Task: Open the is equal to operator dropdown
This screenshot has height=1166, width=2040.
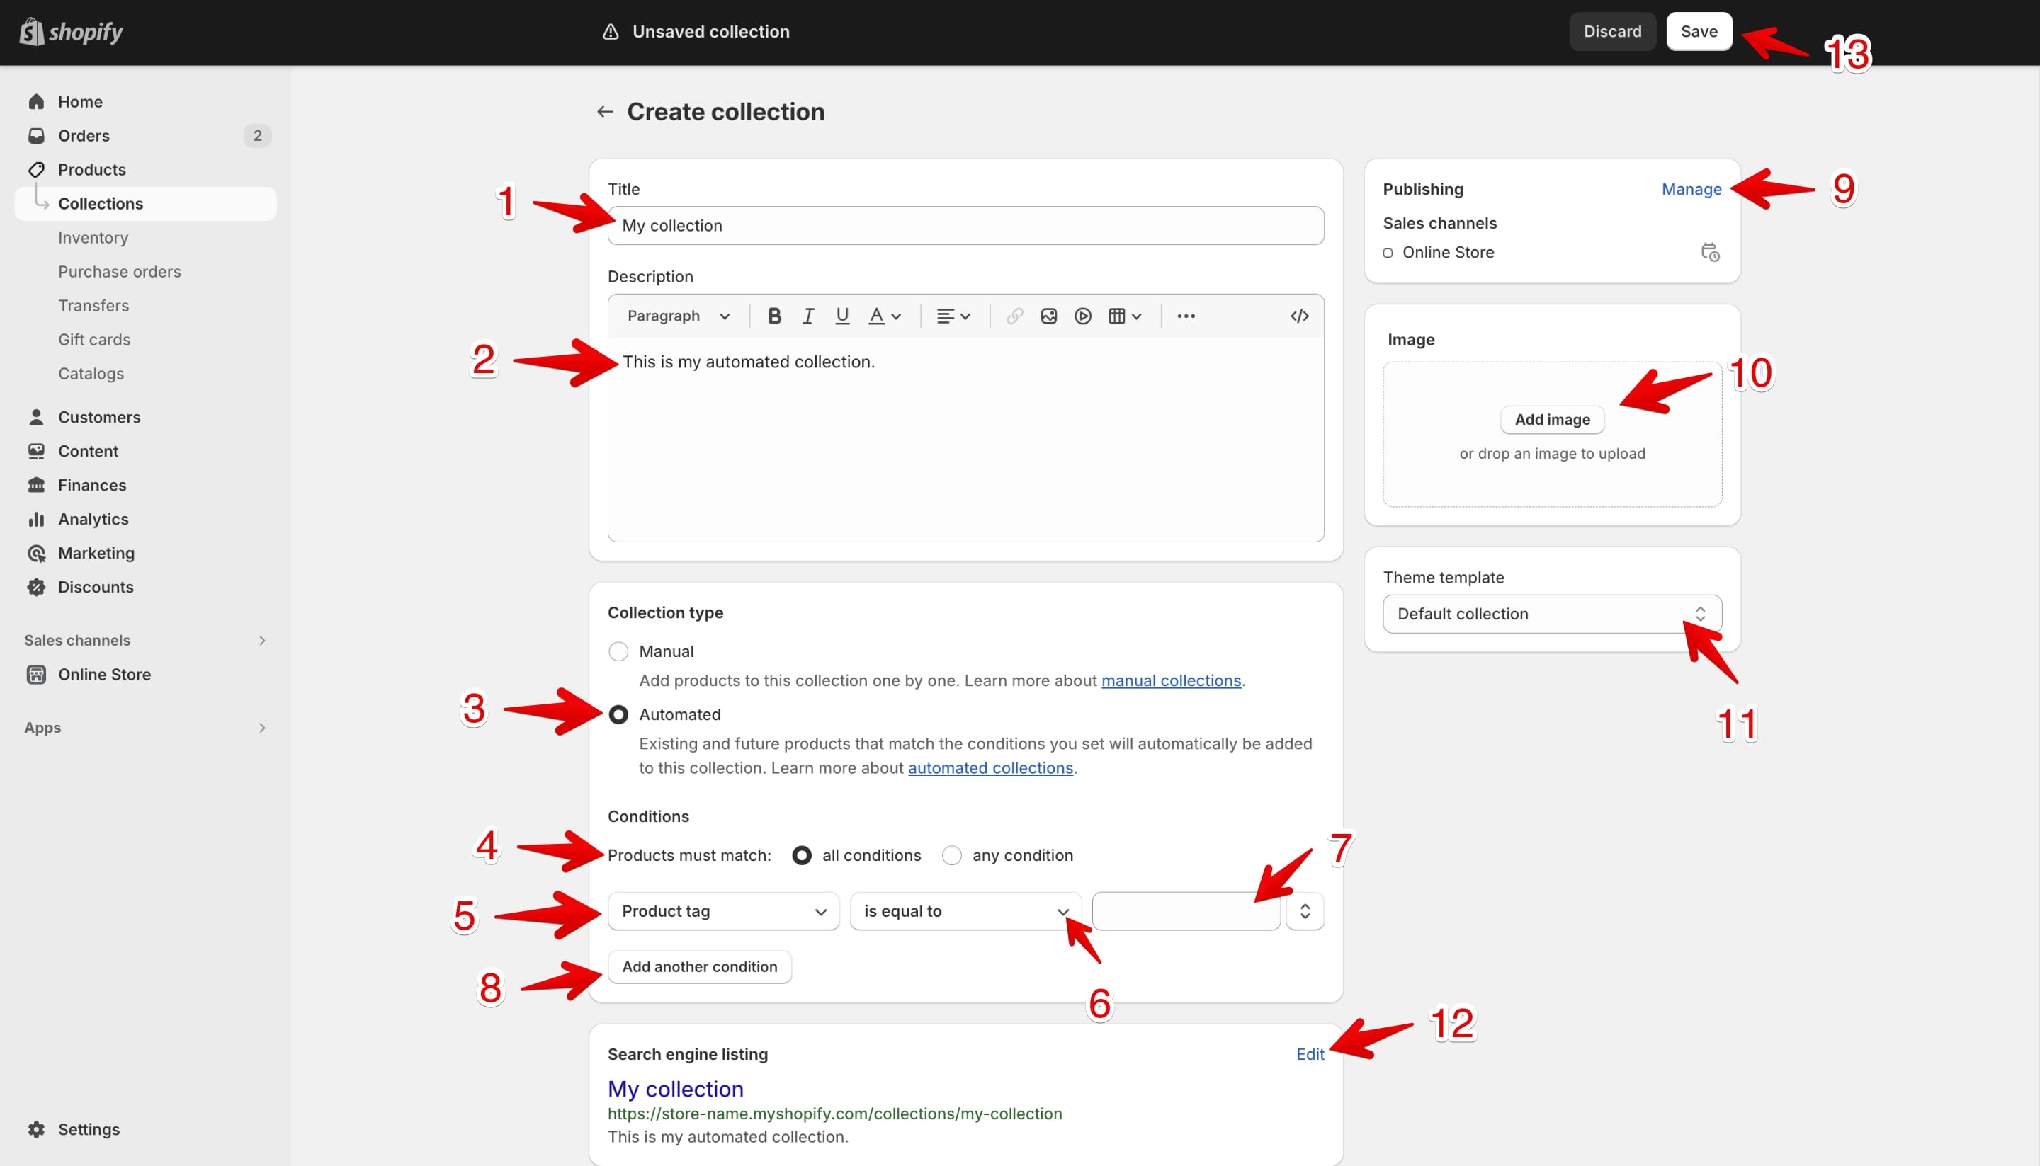Action: [965, 911]
